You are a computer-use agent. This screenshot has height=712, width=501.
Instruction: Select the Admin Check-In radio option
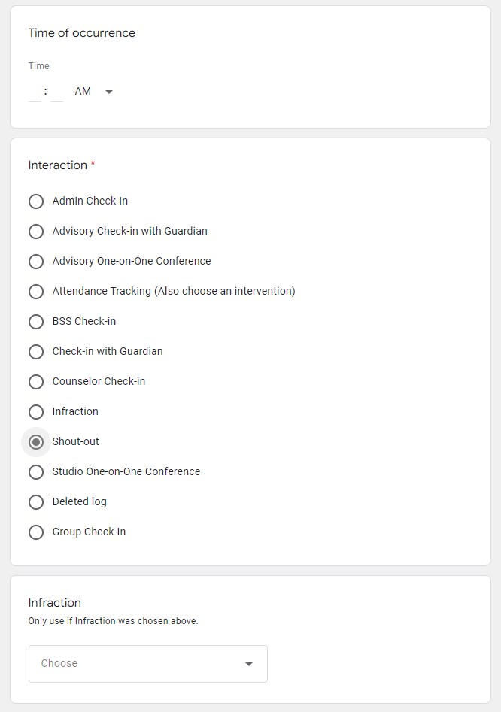click(36, 201)
